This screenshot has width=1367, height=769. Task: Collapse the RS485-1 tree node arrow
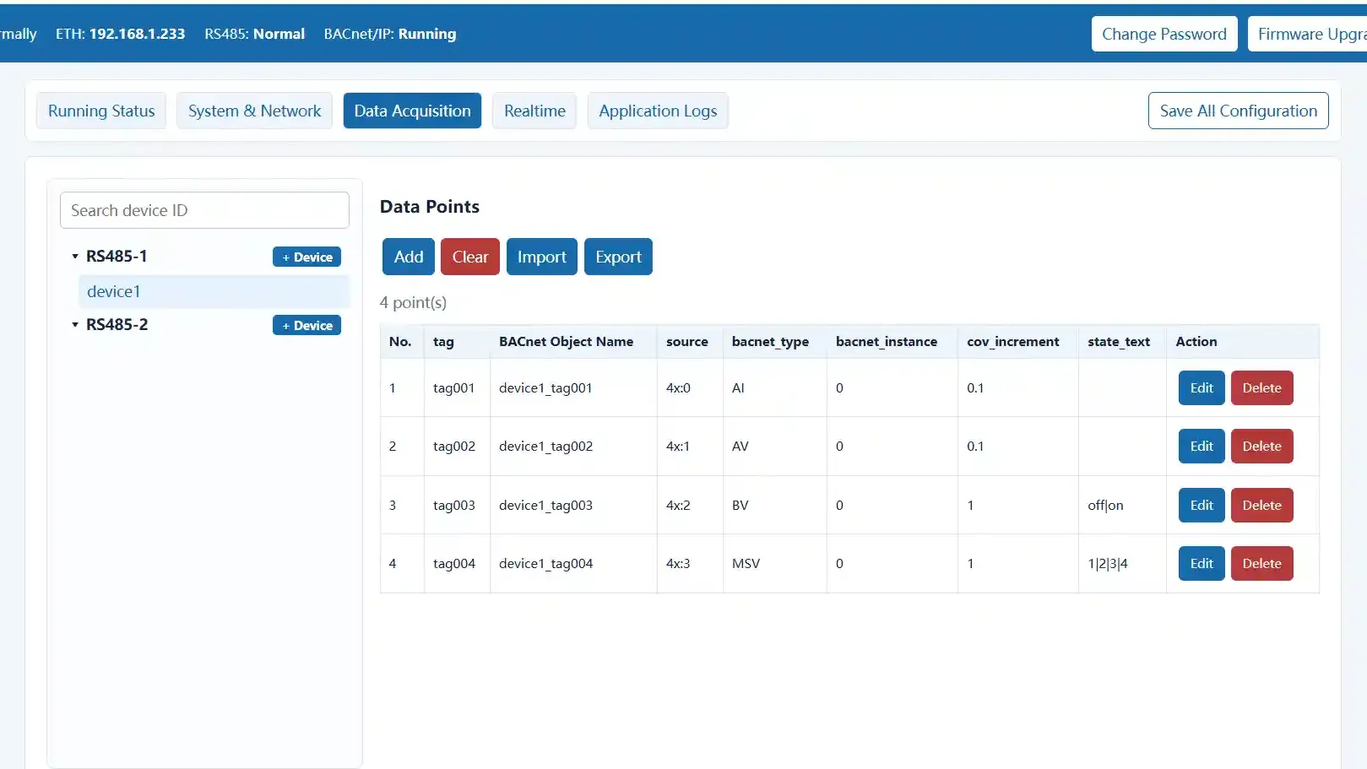[75, 256]
